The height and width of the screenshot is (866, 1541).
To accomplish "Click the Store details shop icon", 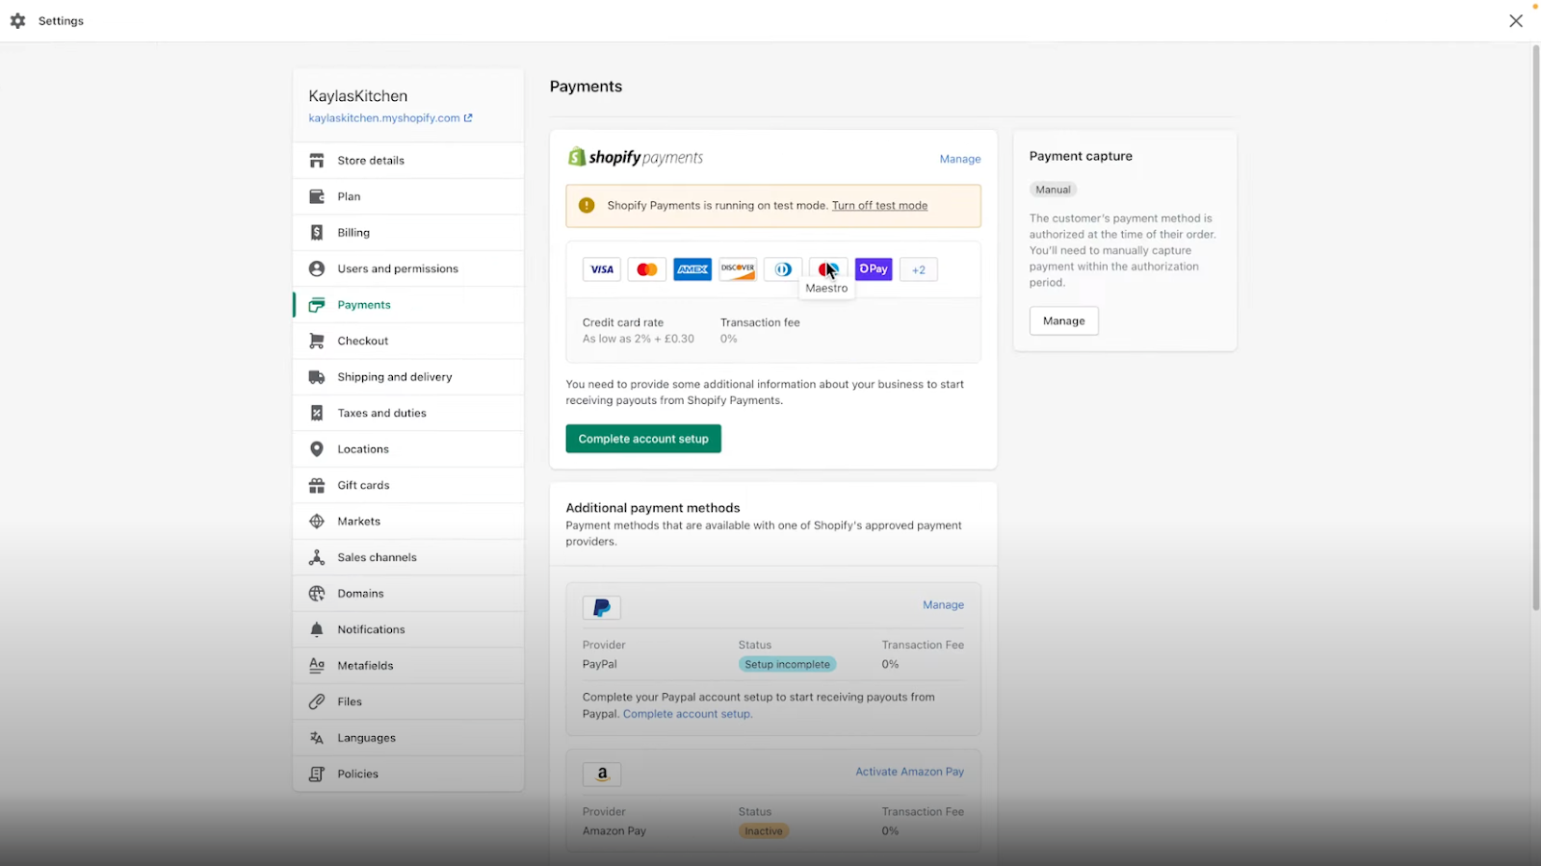I will pyautogui.click(x=317, y=161).
